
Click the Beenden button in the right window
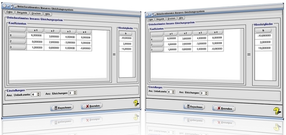pos(224,108)
